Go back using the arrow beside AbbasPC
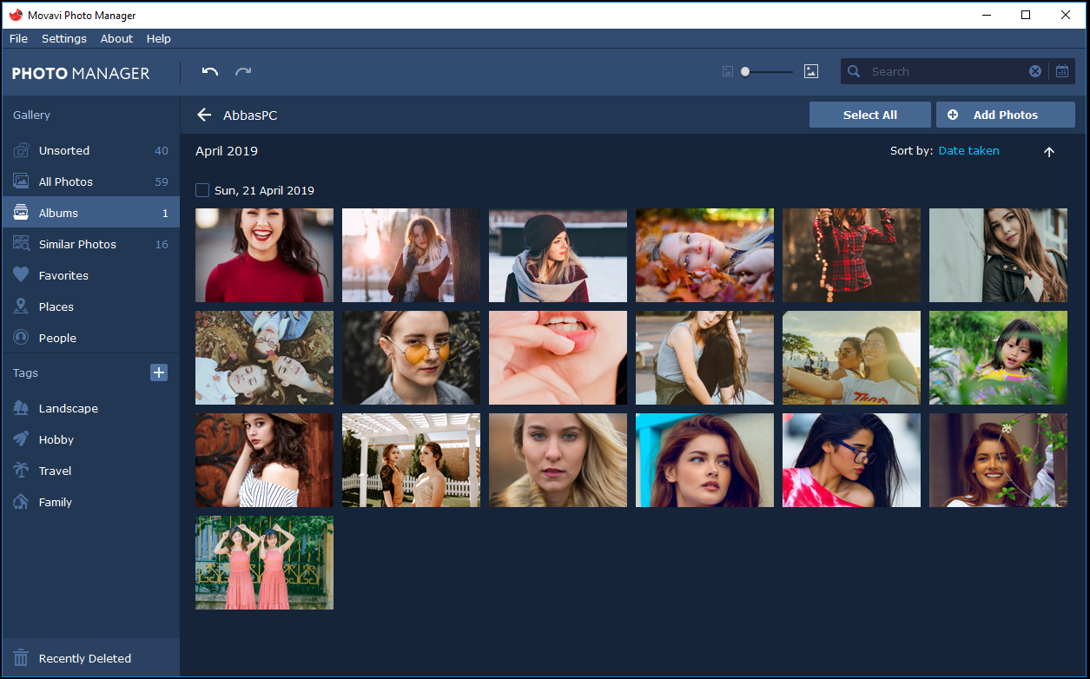Screen dimensions: 1090x679 pyautogui.click(x=204, y=115)
